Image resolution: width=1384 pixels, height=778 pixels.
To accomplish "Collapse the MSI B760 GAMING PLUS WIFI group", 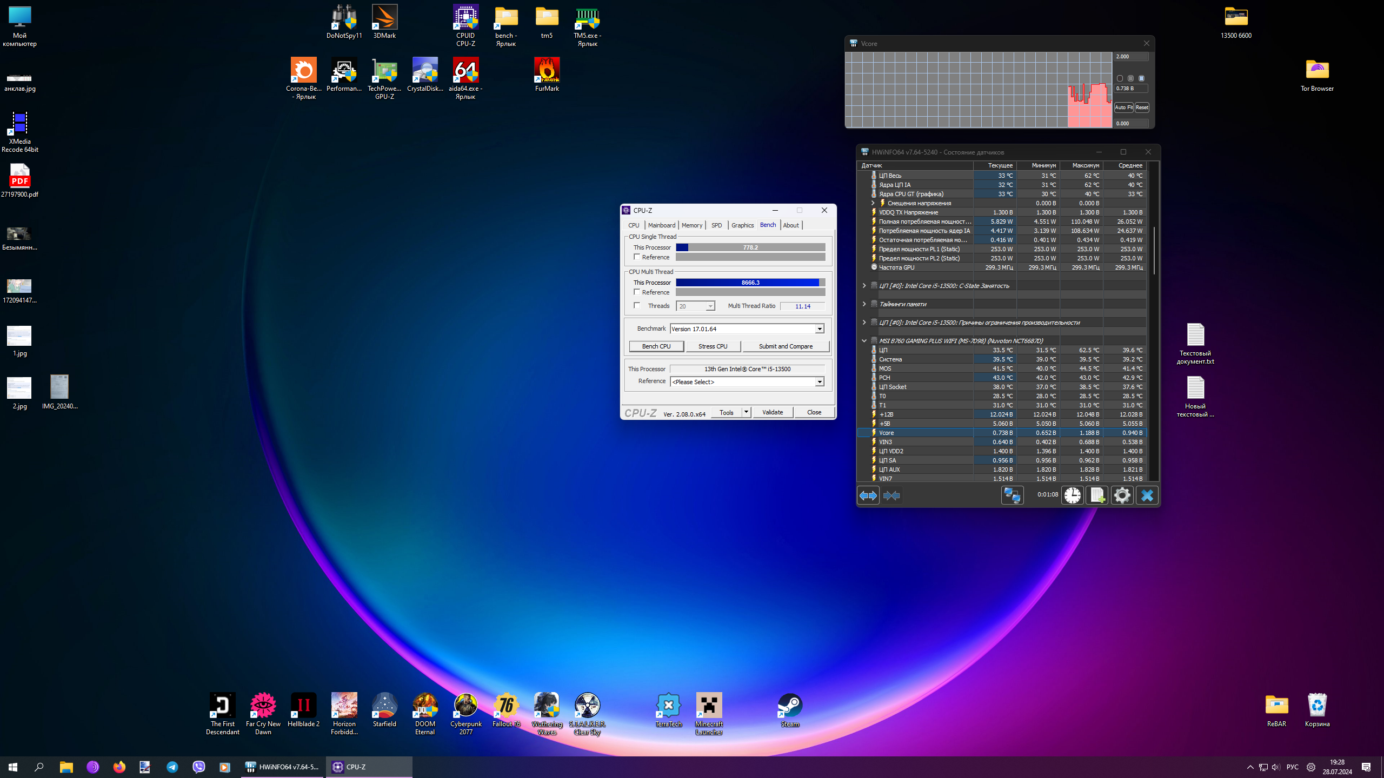I will coord(864,341).
